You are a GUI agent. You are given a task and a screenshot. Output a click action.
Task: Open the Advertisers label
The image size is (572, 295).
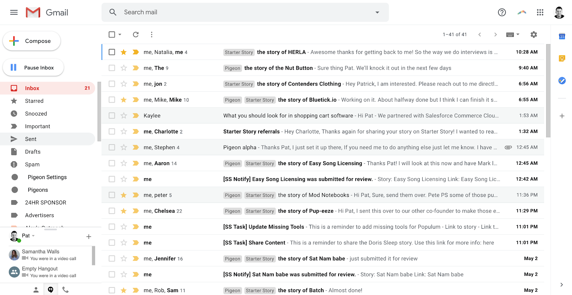coord(48,215)
